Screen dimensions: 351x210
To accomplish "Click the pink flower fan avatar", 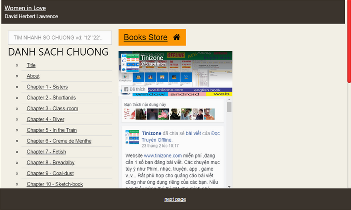I will [164, 114].
